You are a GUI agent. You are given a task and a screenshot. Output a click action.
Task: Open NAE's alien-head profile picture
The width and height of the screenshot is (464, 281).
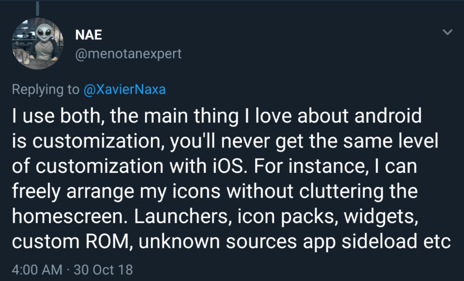(x=38, y=43)
